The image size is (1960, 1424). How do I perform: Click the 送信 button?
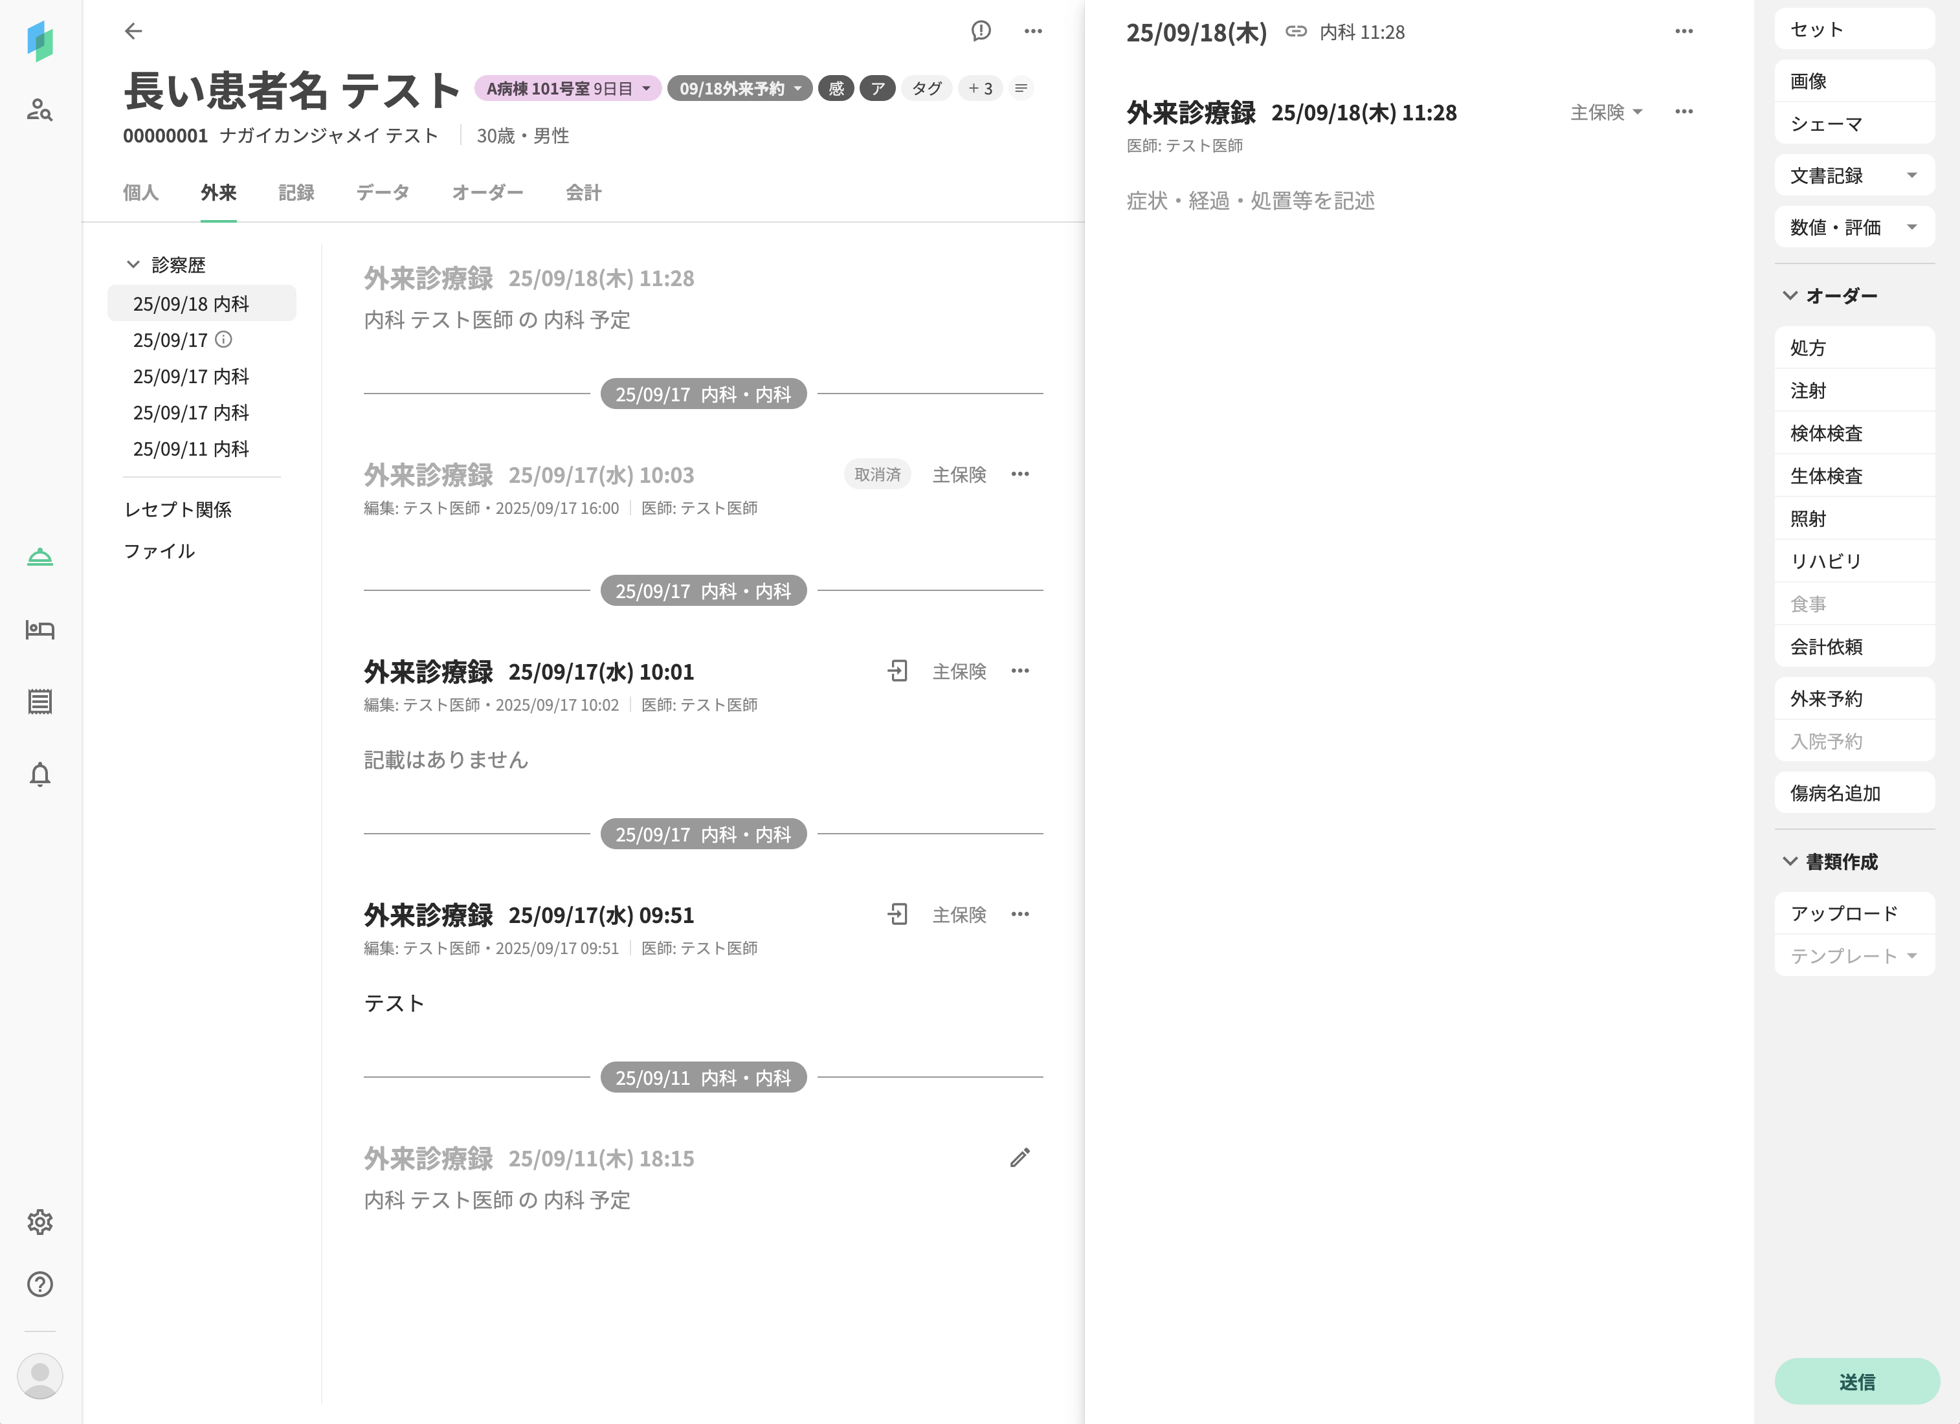tap(1856, 1381)
